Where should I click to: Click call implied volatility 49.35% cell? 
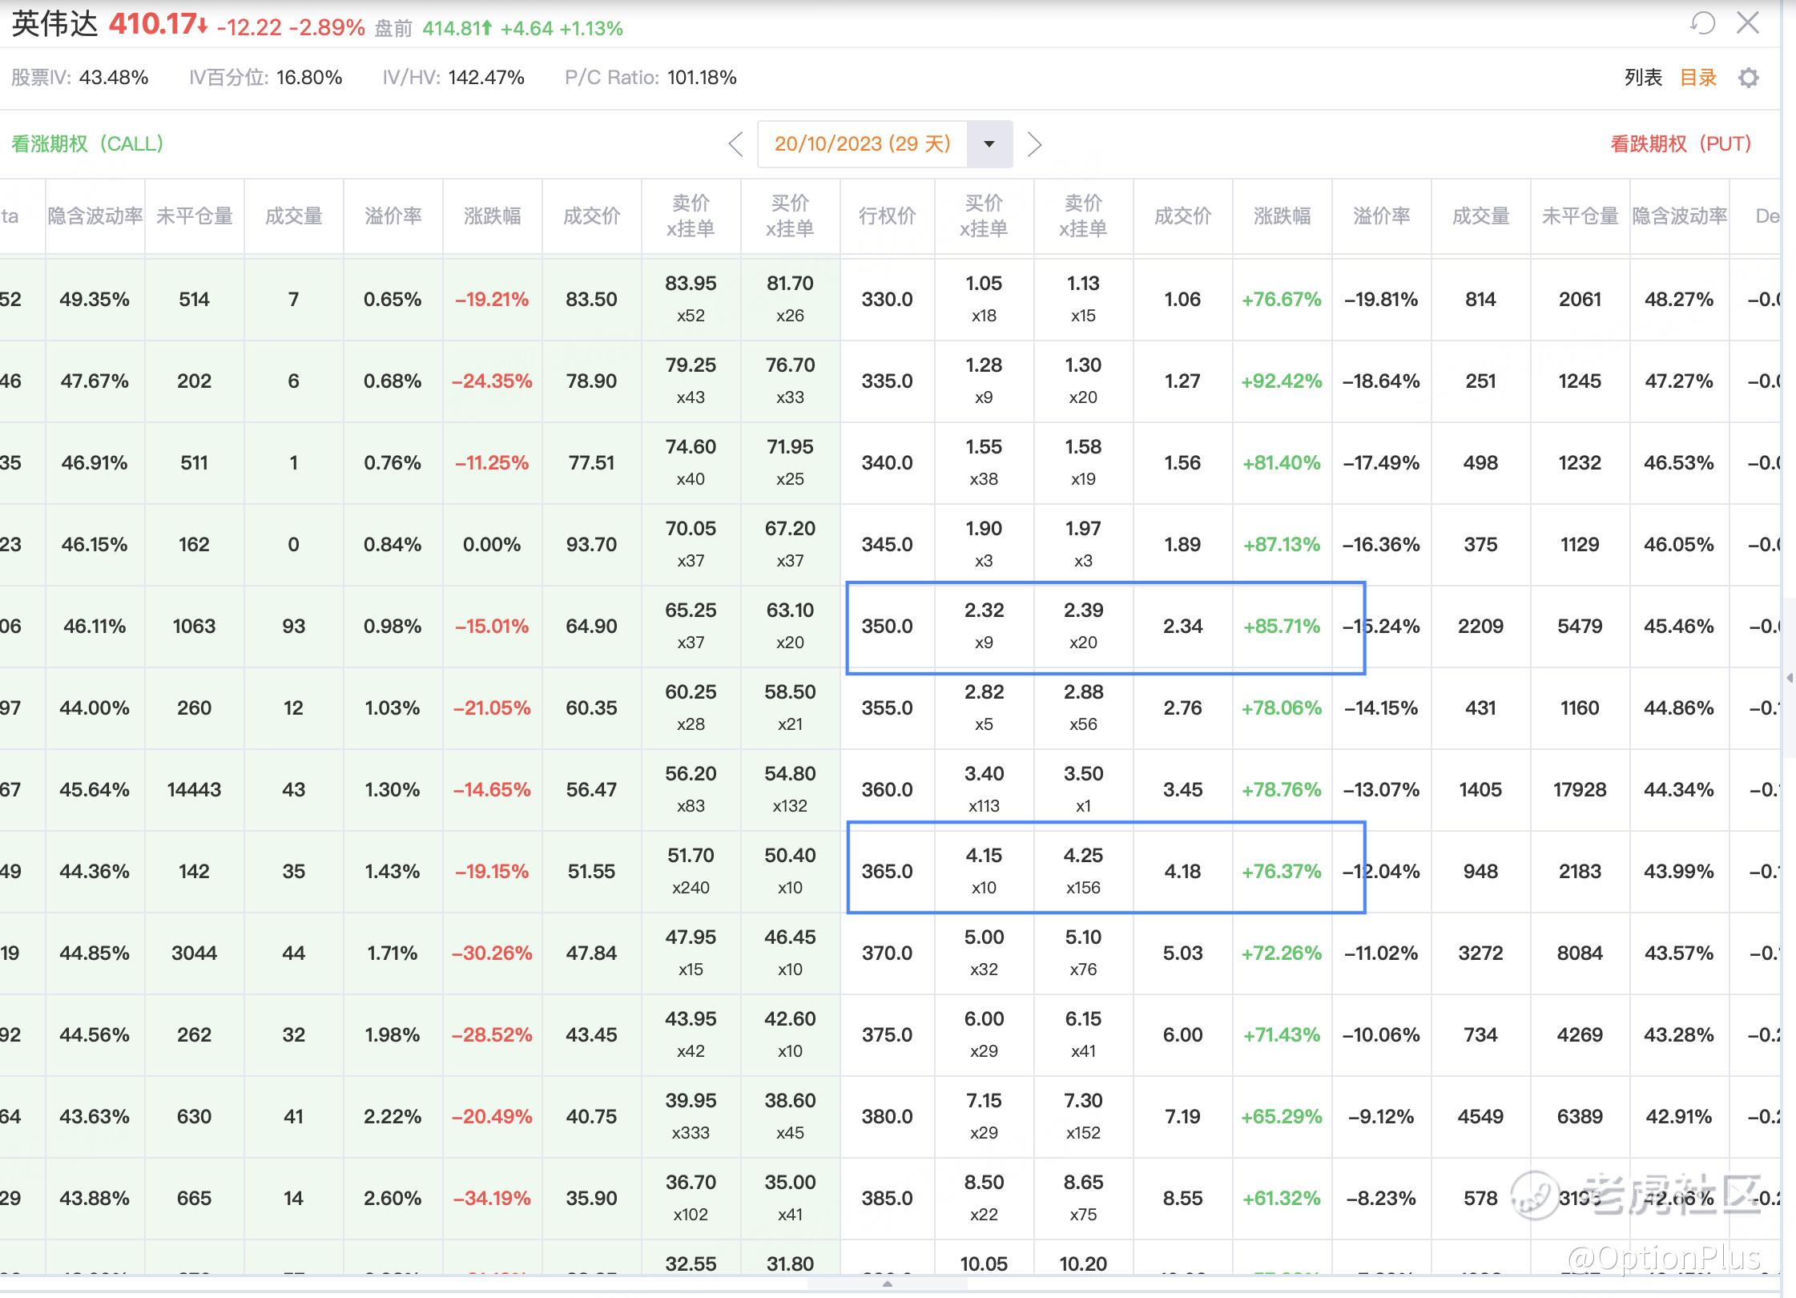coord(95,300)
